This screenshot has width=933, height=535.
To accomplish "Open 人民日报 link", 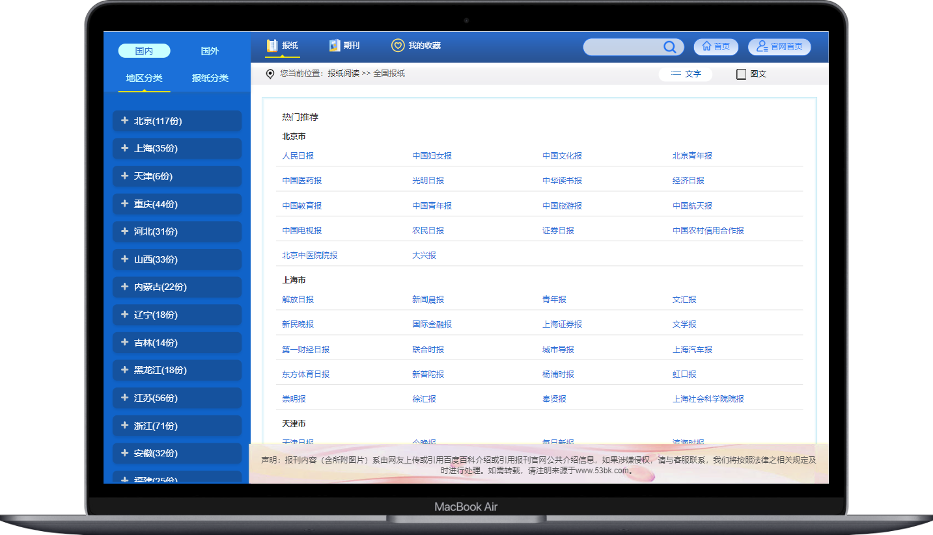I will click(x=298, y=156).
